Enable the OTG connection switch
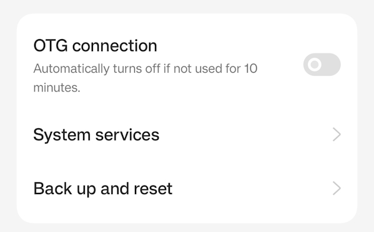374x232 pixels. [322, 65]
